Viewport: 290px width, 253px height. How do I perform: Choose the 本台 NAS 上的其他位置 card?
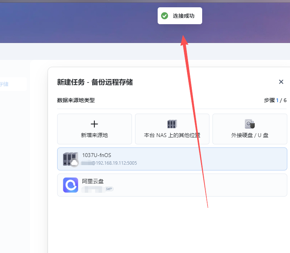tap(172, 129)
